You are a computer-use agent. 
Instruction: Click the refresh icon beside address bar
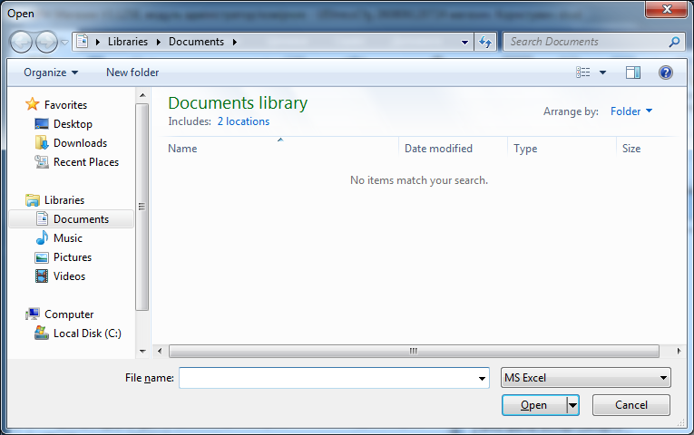tap(485, 42)
